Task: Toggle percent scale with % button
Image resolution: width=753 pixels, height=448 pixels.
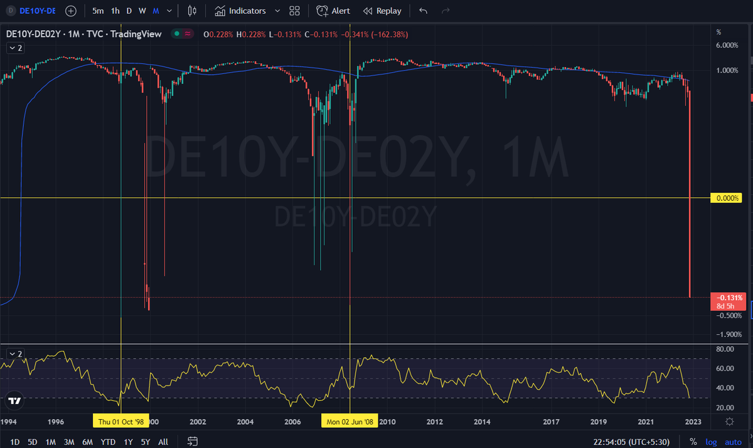Action: click(693, 442)
